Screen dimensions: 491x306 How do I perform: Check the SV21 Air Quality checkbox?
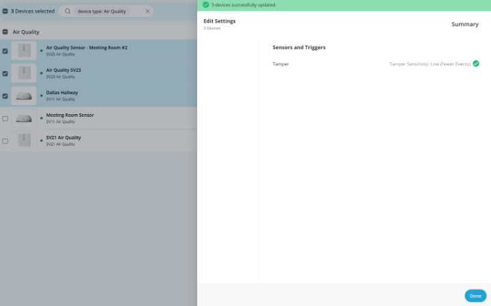5,141
